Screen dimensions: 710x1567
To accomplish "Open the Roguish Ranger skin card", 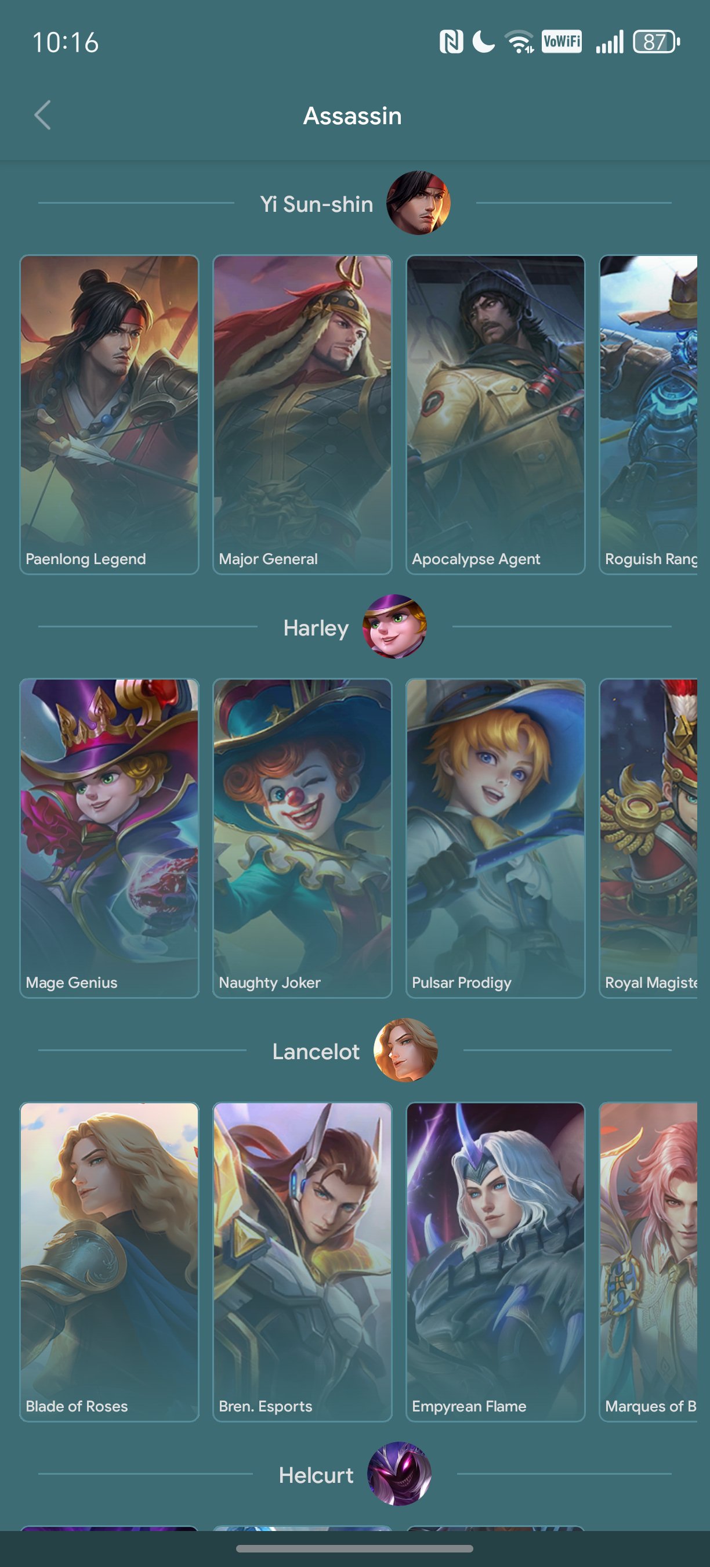I will pos(648,414).
